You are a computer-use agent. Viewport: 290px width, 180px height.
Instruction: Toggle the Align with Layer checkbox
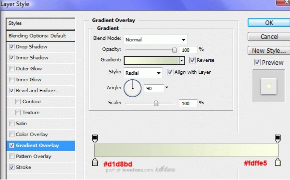[x=170, y=72]
